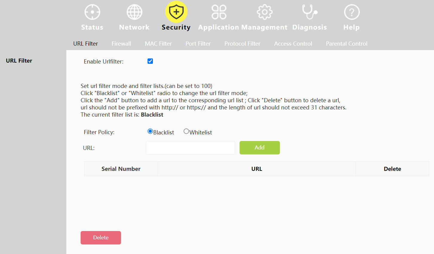The height and width of the screenshot is (254, 434).
Task: Open the Diagnosis stethoscope icon
Action: tap(309, 12)
